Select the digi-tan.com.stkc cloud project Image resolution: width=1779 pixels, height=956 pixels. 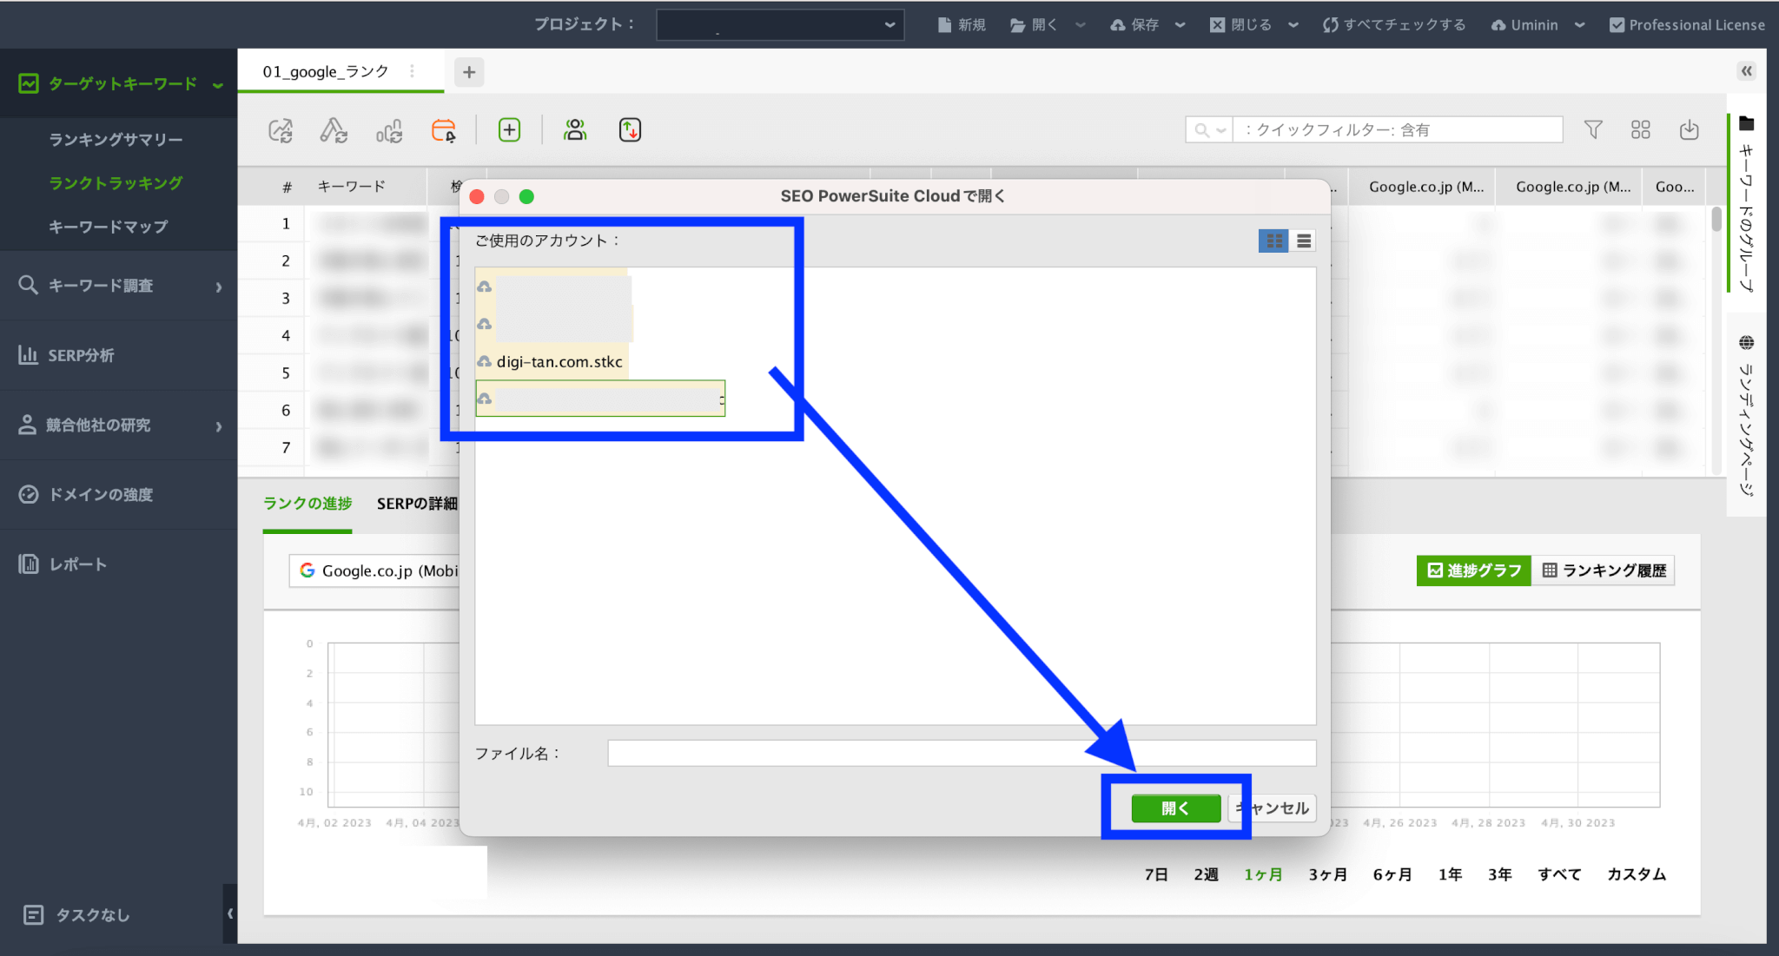(551, 361)
